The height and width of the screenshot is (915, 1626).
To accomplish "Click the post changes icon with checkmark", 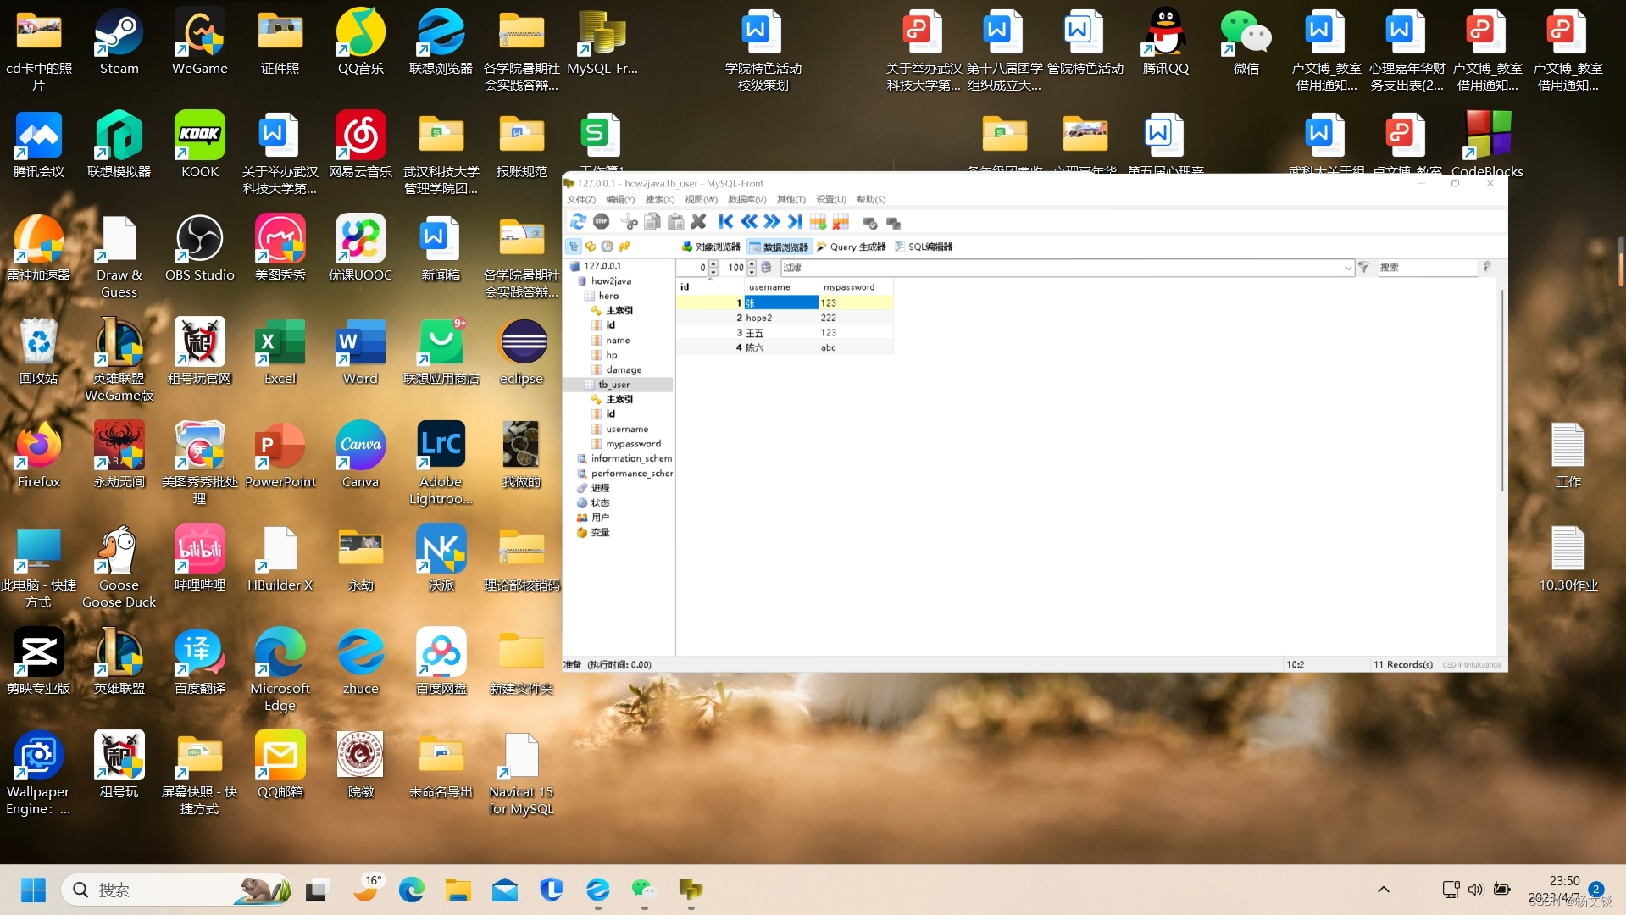I will [869, 223].
